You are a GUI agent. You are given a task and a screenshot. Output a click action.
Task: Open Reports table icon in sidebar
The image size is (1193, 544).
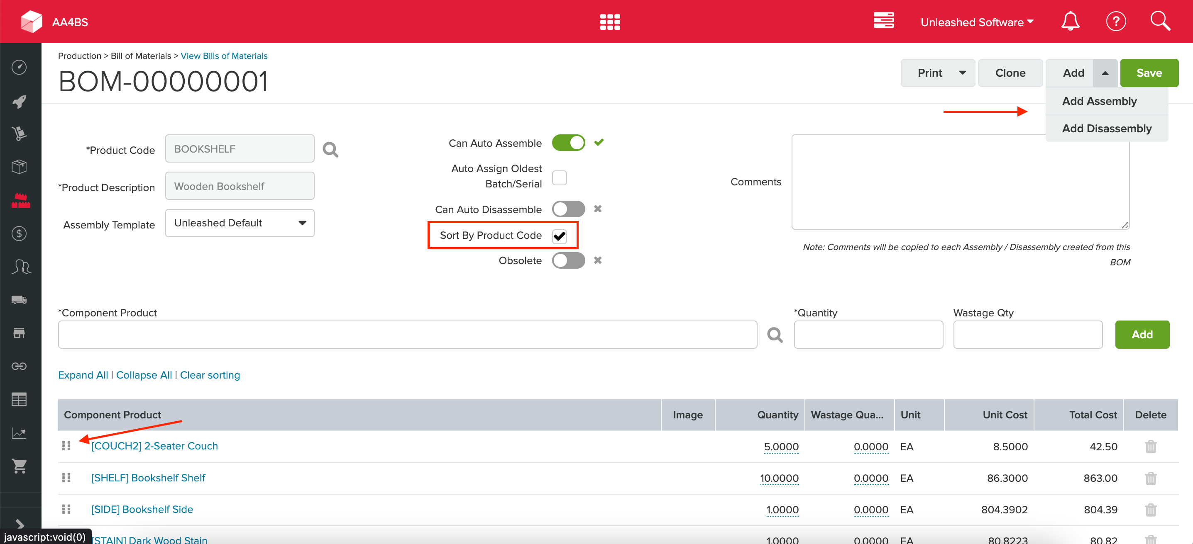[19, 399]
